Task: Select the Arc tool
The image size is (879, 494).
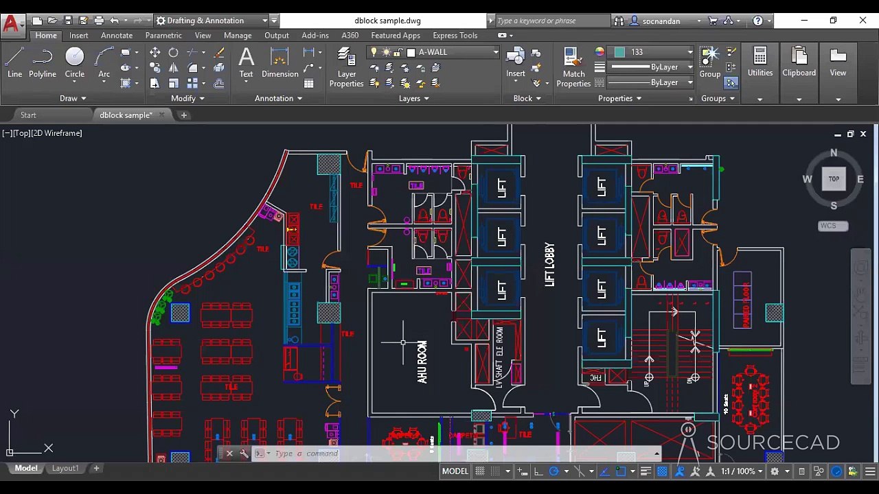Action: (x=104, y=62)
